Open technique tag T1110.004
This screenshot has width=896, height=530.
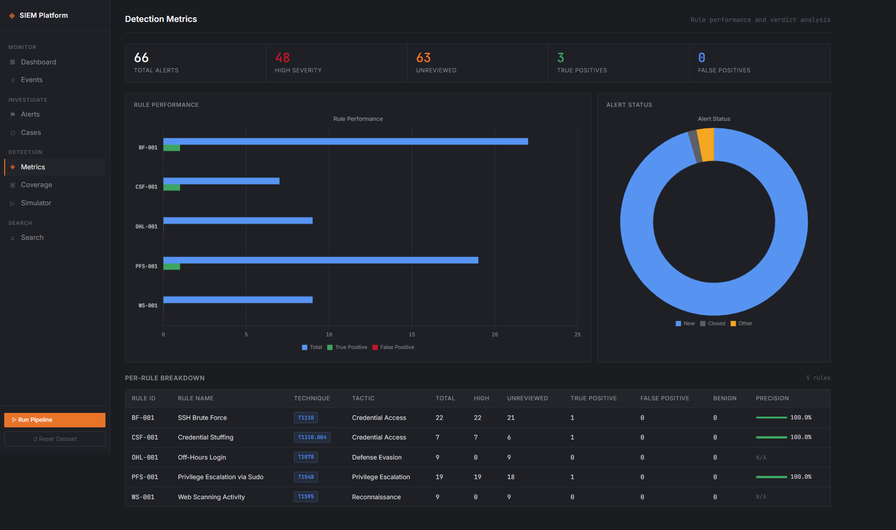tap(312, 437)
